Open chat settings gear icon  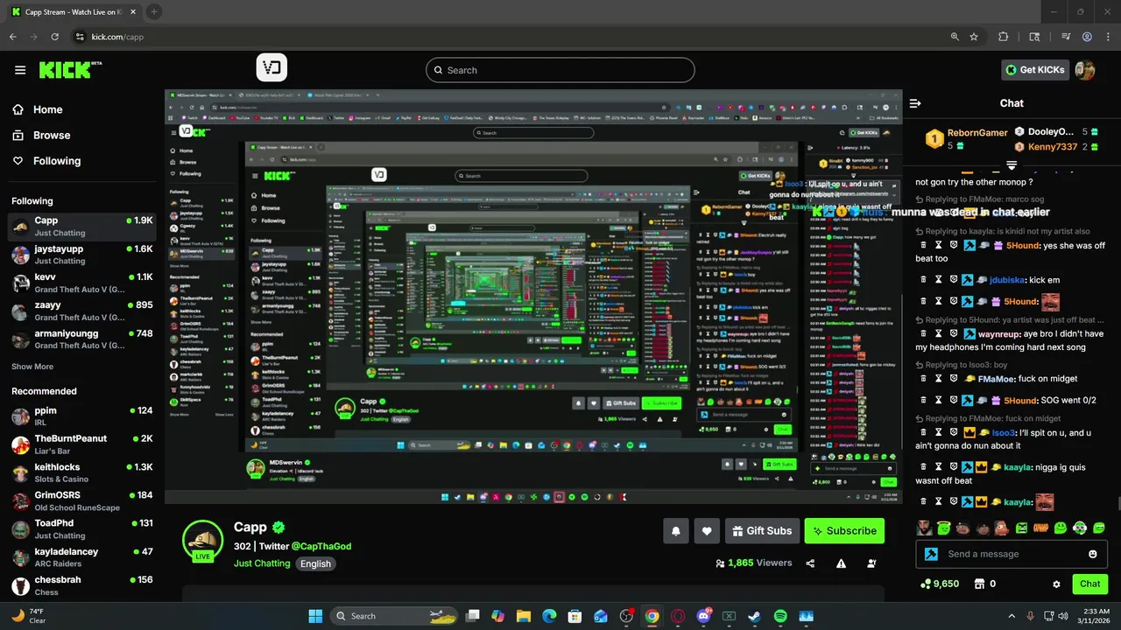tap(1056, 584)
